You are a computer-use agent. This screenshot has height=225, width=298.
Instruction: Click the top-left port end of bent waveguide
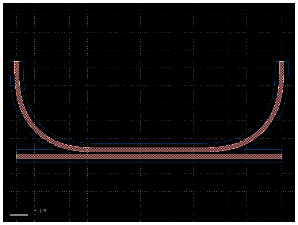click(16, 62)
